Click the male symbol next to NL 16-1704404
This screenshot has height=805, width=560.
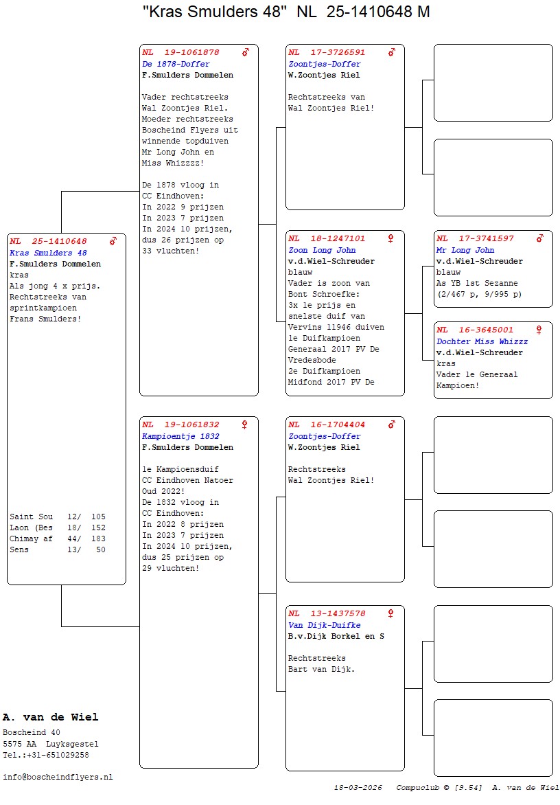pyautogui.click(x=392, y=424)
